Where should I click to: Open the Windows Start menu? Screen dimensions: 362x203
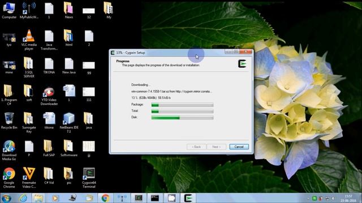coord(6,198)
